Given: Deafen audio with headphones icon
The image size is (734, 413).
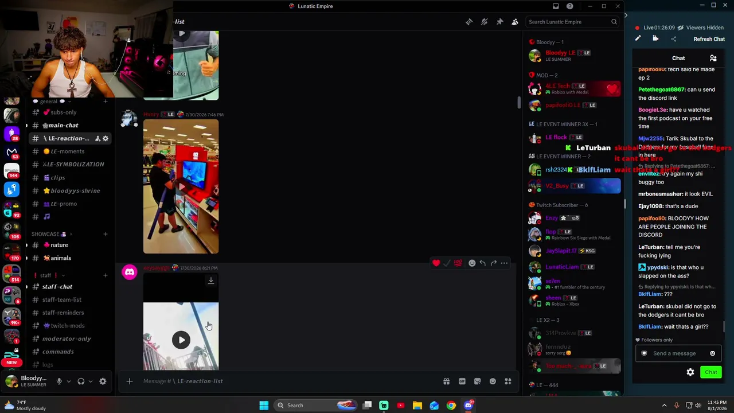Looking at the screenshot, I should [81, 381].
